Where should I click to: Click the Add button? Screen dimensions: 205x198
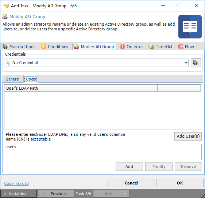click(129, 167)
